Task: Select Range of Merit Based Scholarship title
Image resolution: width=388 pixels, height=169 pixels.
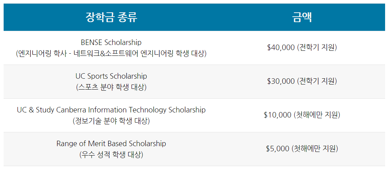Action: tap(111, 144)
